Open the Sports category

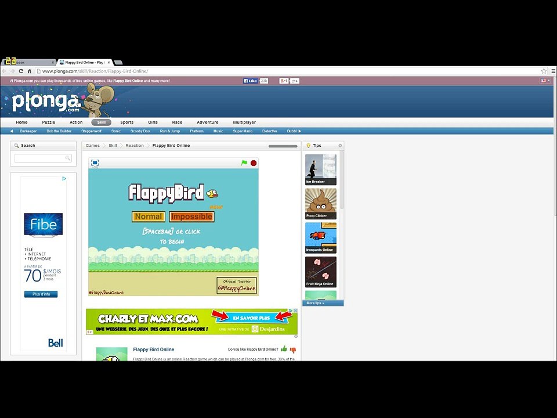[x=127, y=122]
